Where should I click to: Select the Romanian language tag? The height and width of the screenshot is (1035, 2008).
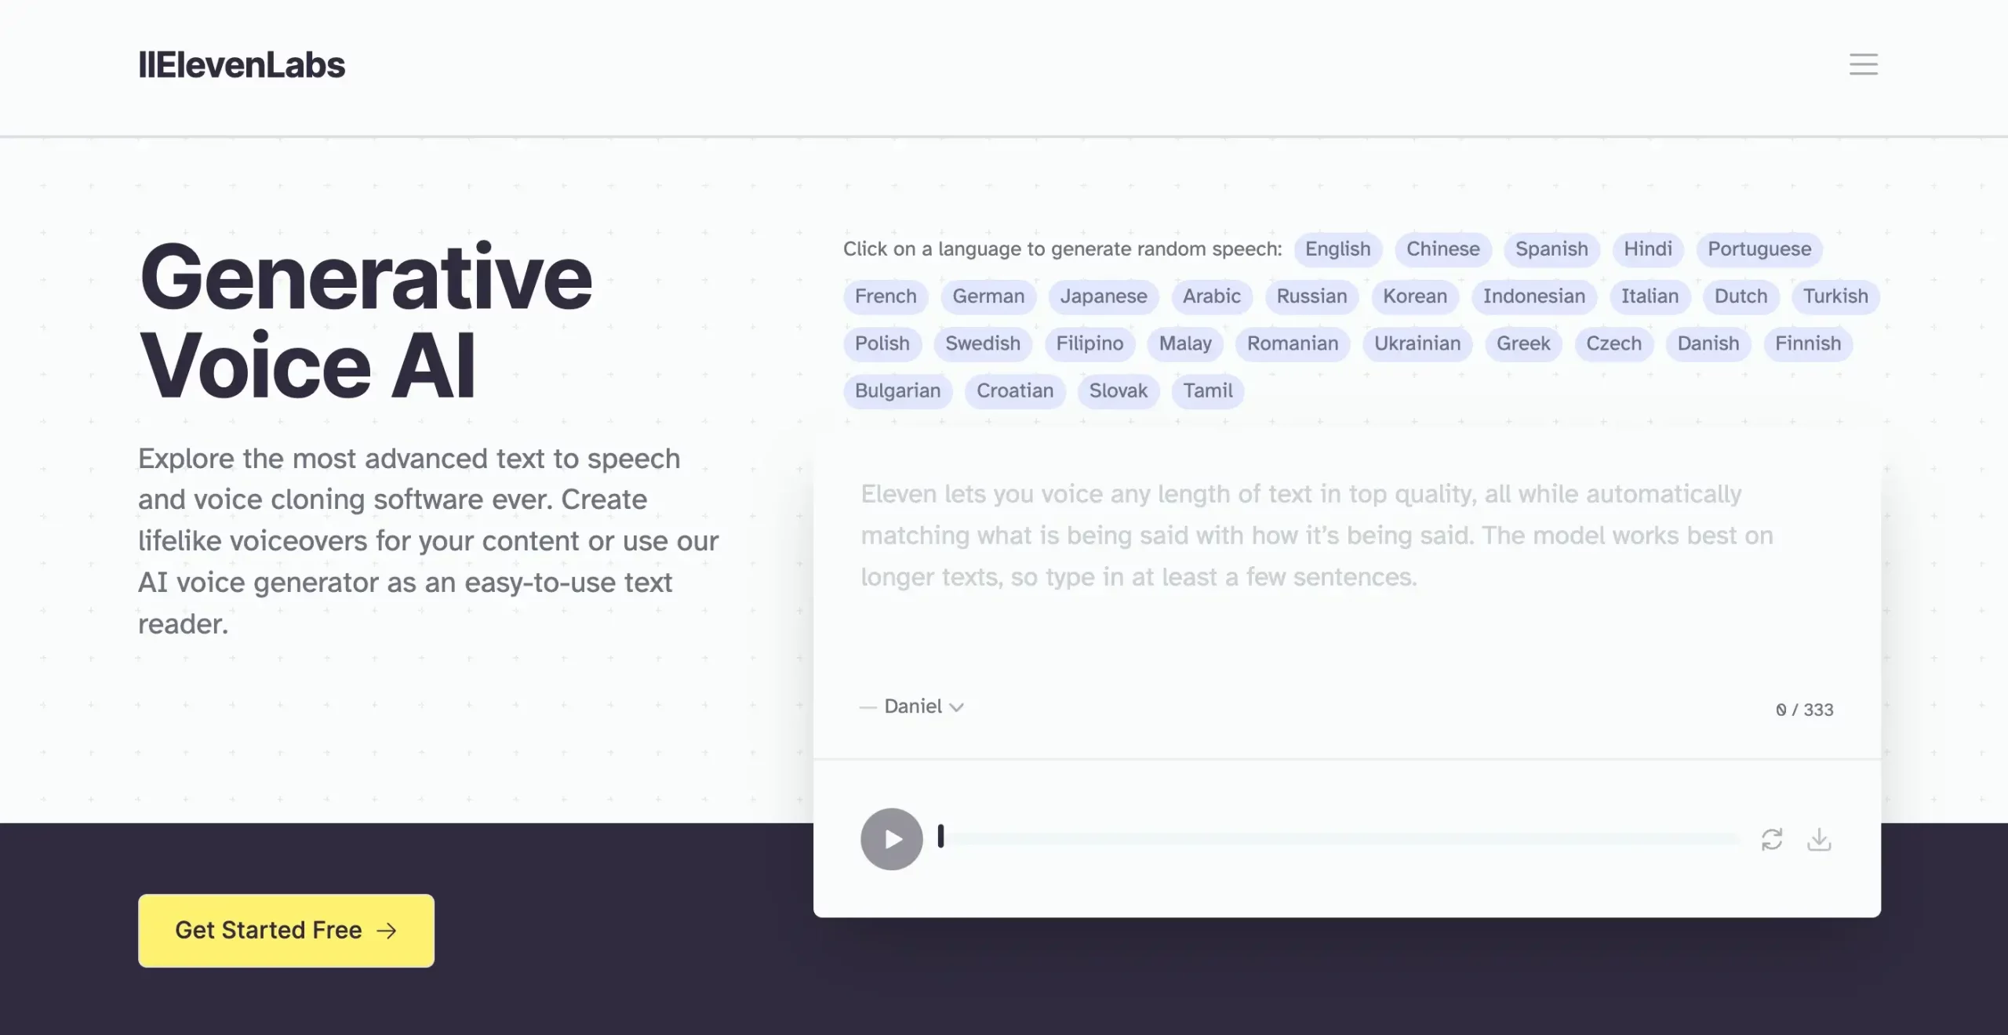[1293, 343]
